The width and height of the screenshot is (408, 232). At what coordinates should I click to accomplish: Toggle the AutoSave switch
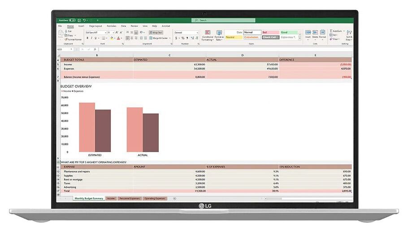[x=71, y=20]
